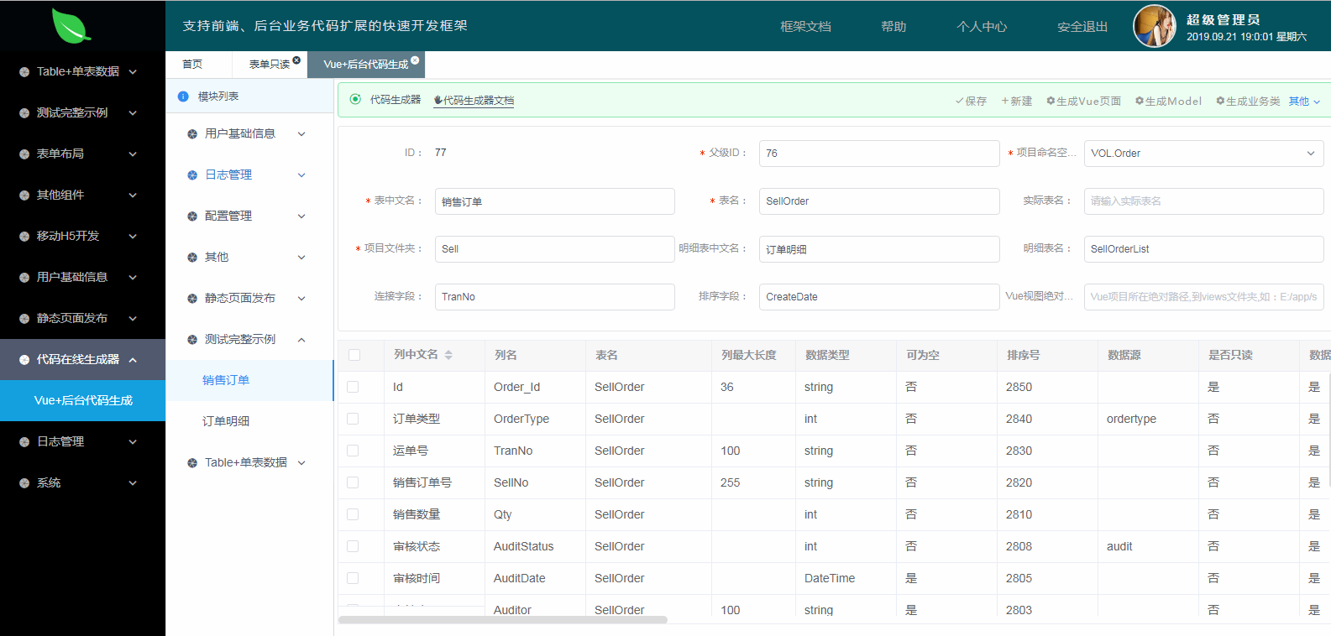
Task: Close the 表单只读 tab
Action: coord(296,60)
